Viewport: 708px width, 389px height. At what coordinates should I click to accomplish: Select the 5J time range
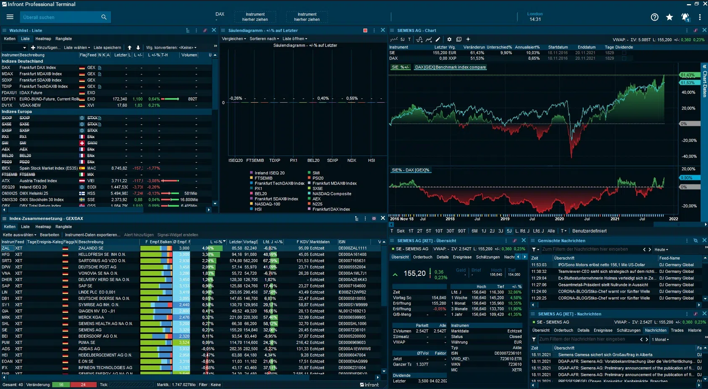[x=509, y=231]
